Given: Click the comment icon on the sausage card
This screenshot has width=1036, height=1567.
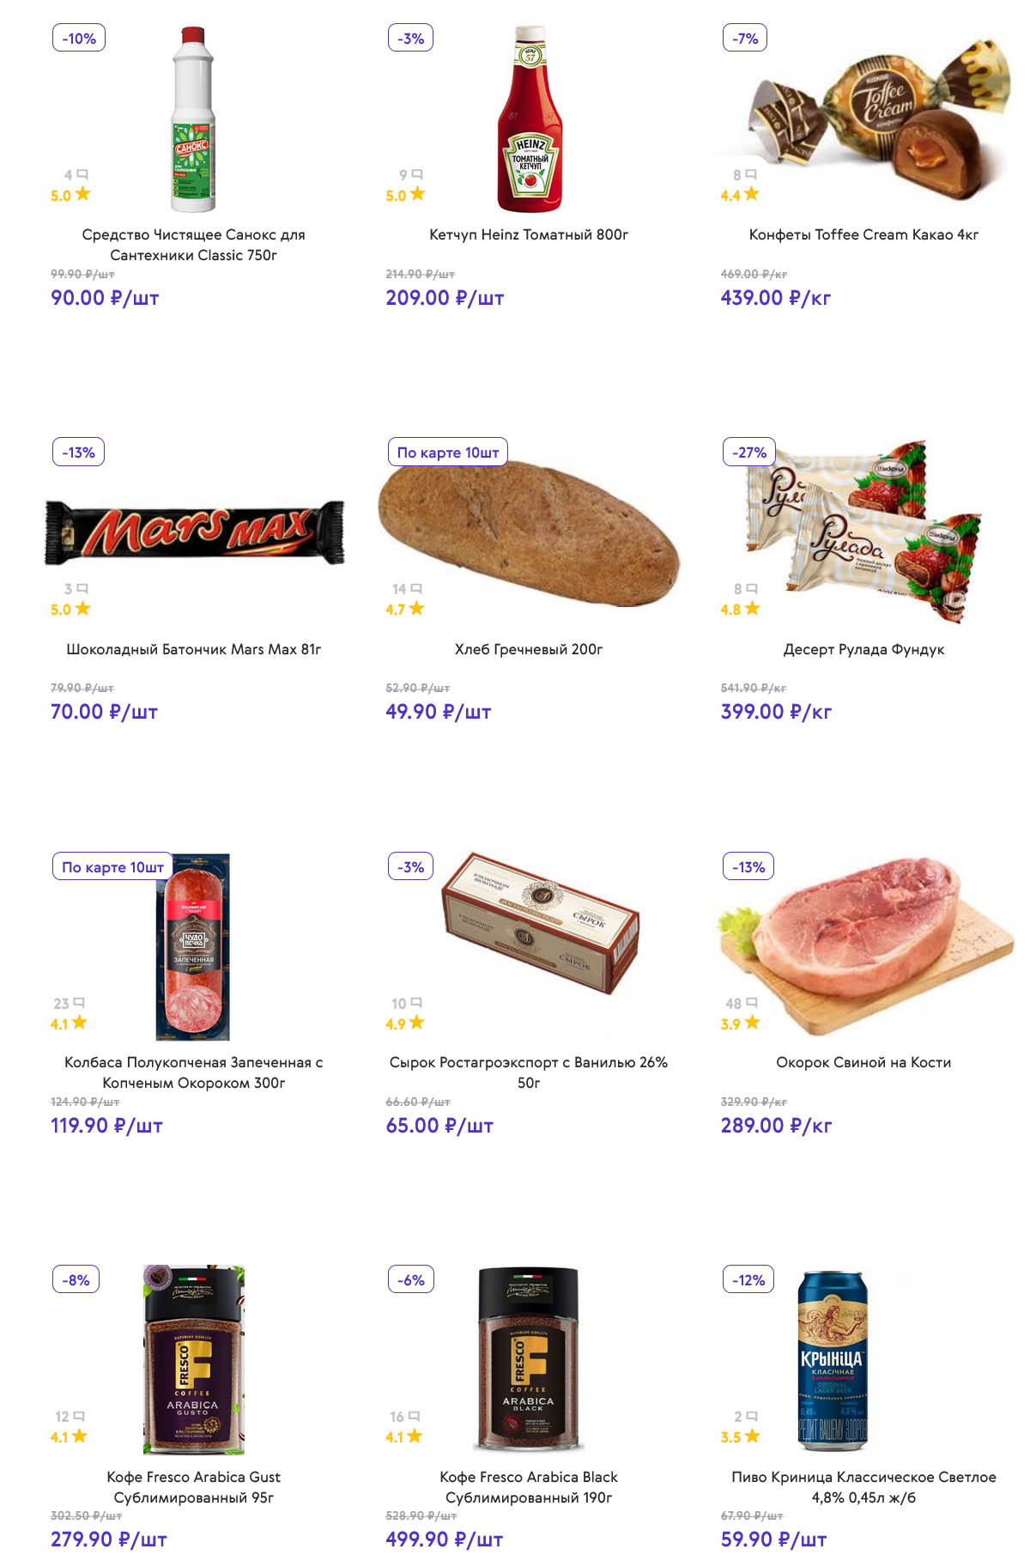Looking at the screenshot, I should (79, 1003).
